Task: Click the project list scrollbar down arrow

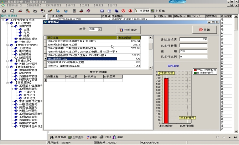Action: pos(150,68)
